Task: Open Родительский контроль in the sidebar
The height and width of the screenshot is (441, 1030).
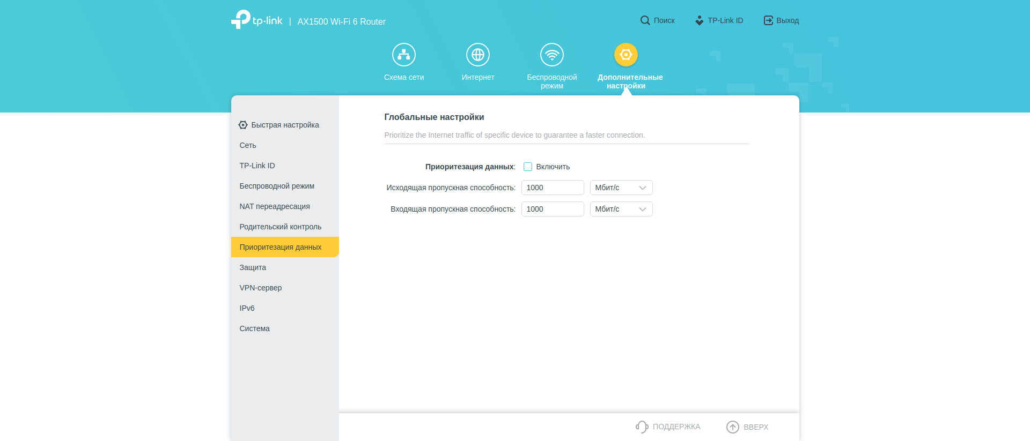Action: [280, 227]
